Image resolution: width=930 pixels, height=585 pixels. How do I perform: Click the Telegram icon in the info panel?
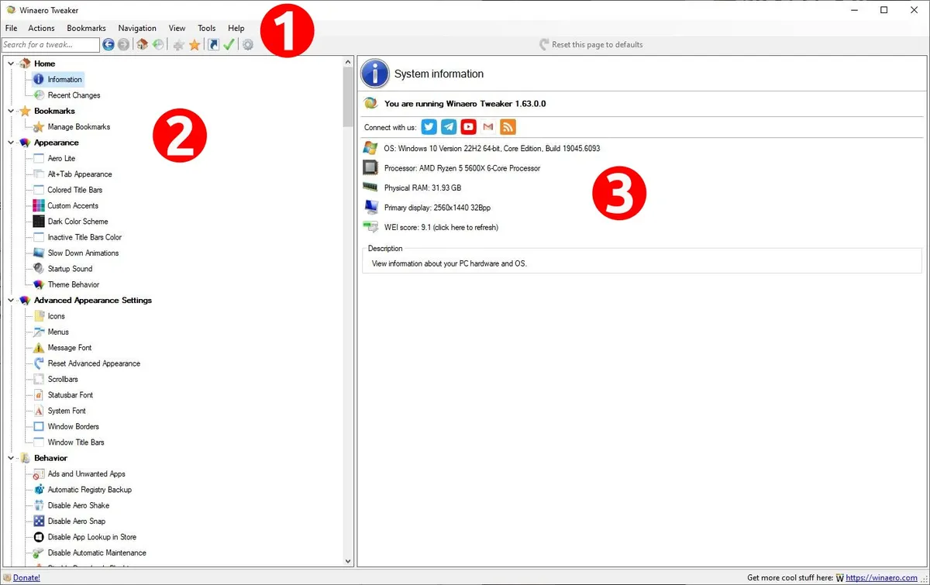pyautogui.click(x=448, y=126)
